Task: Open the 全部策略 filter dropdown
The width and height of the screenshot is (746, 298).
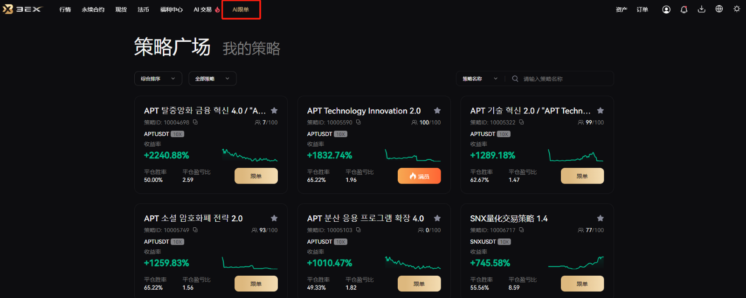Action: (212, 79)
